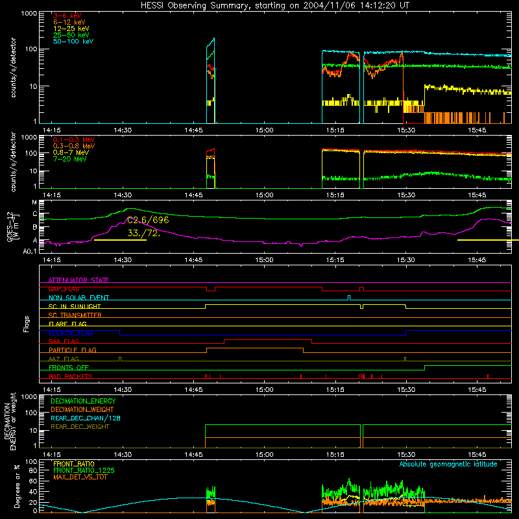Click the DECIMATION_ENERGY legend label

click(83, 401)
